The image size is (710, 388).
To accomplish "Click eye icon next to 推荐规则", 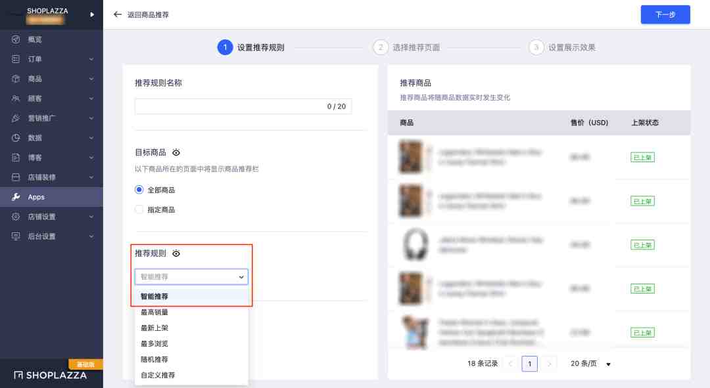I will tap(176, 253).
